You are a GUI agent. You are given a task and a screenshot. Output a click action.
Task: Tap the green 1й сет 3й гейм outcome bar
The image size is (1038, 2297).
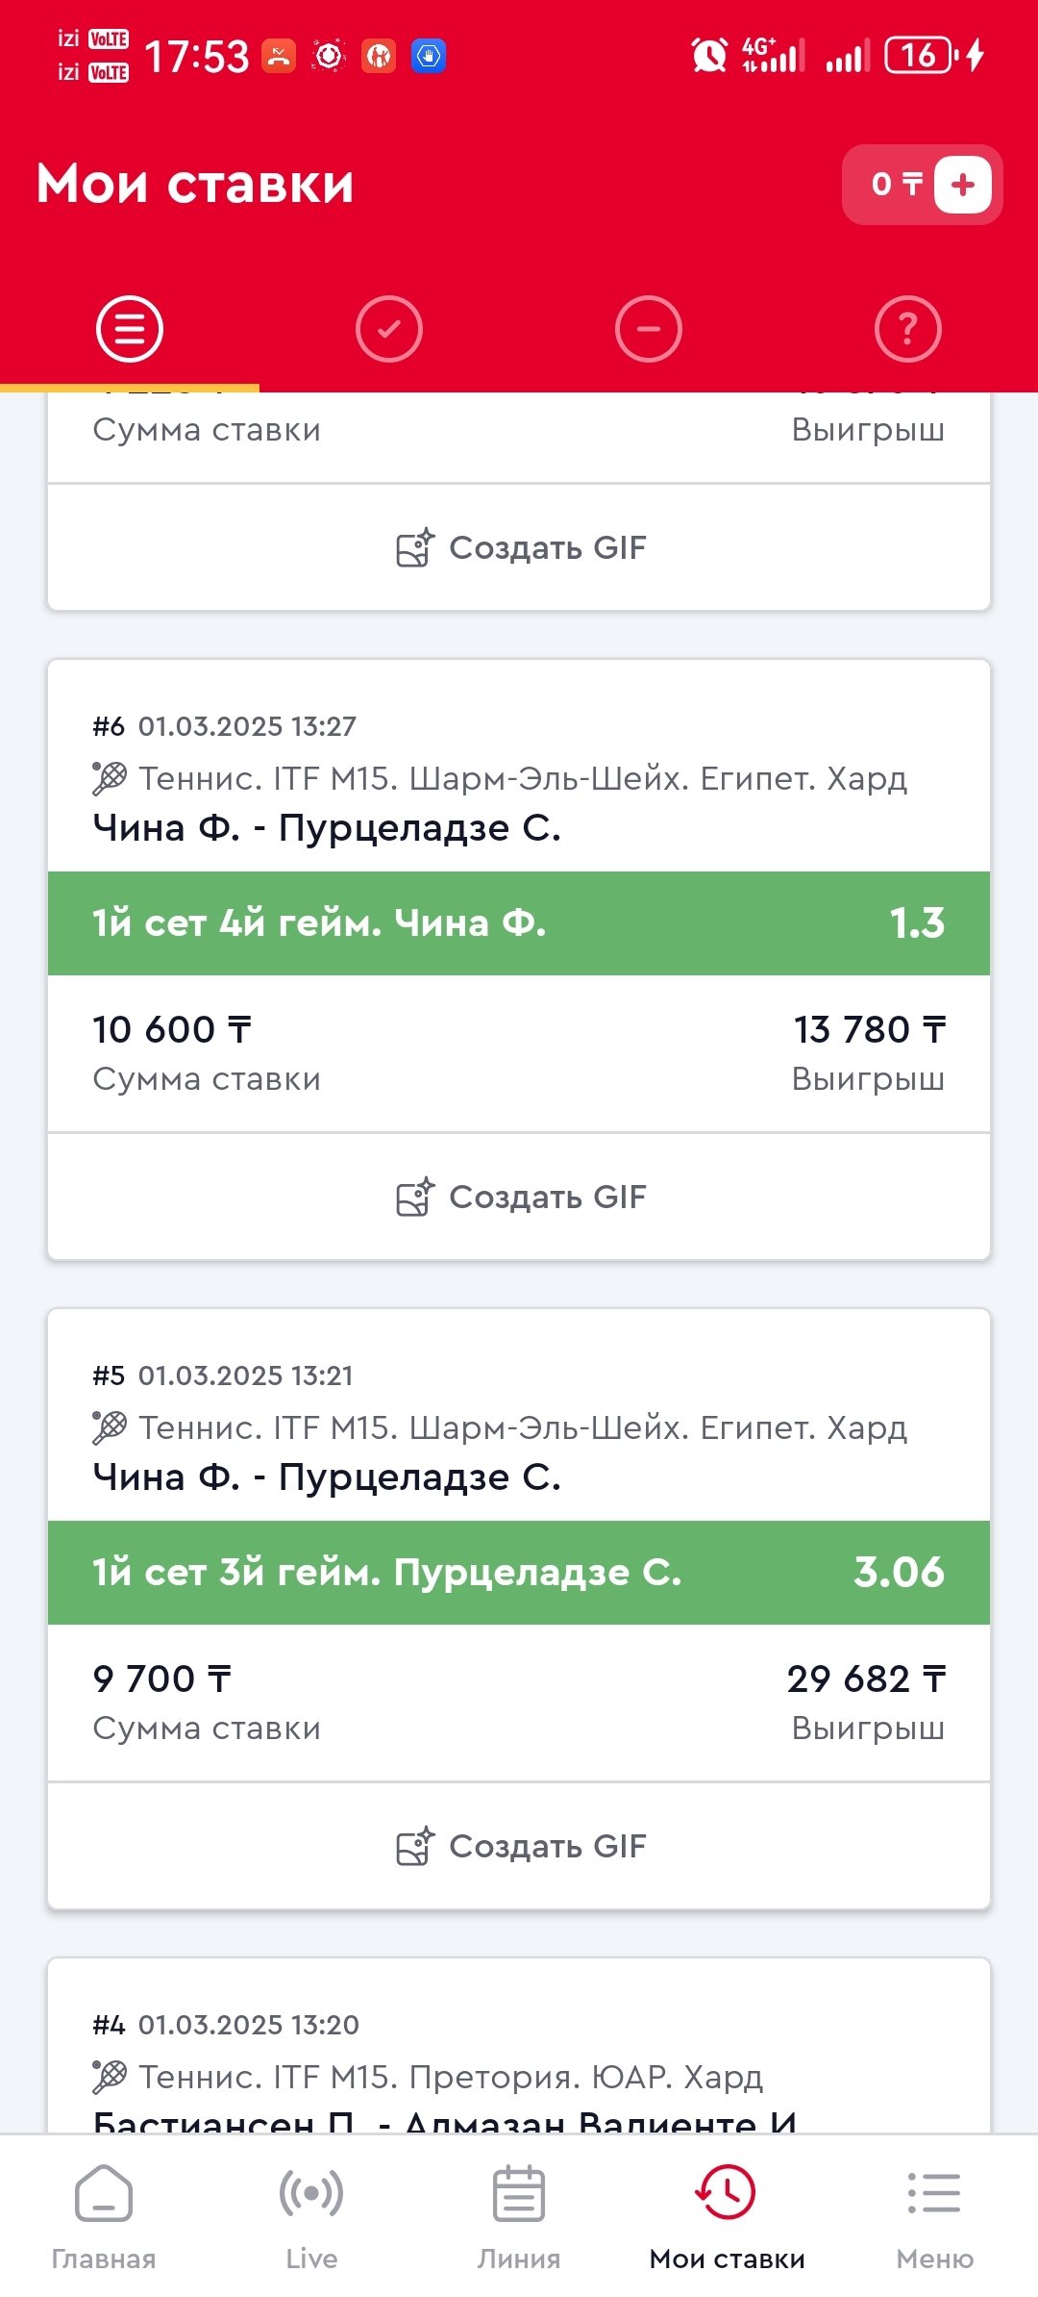tap(519, 1573)
